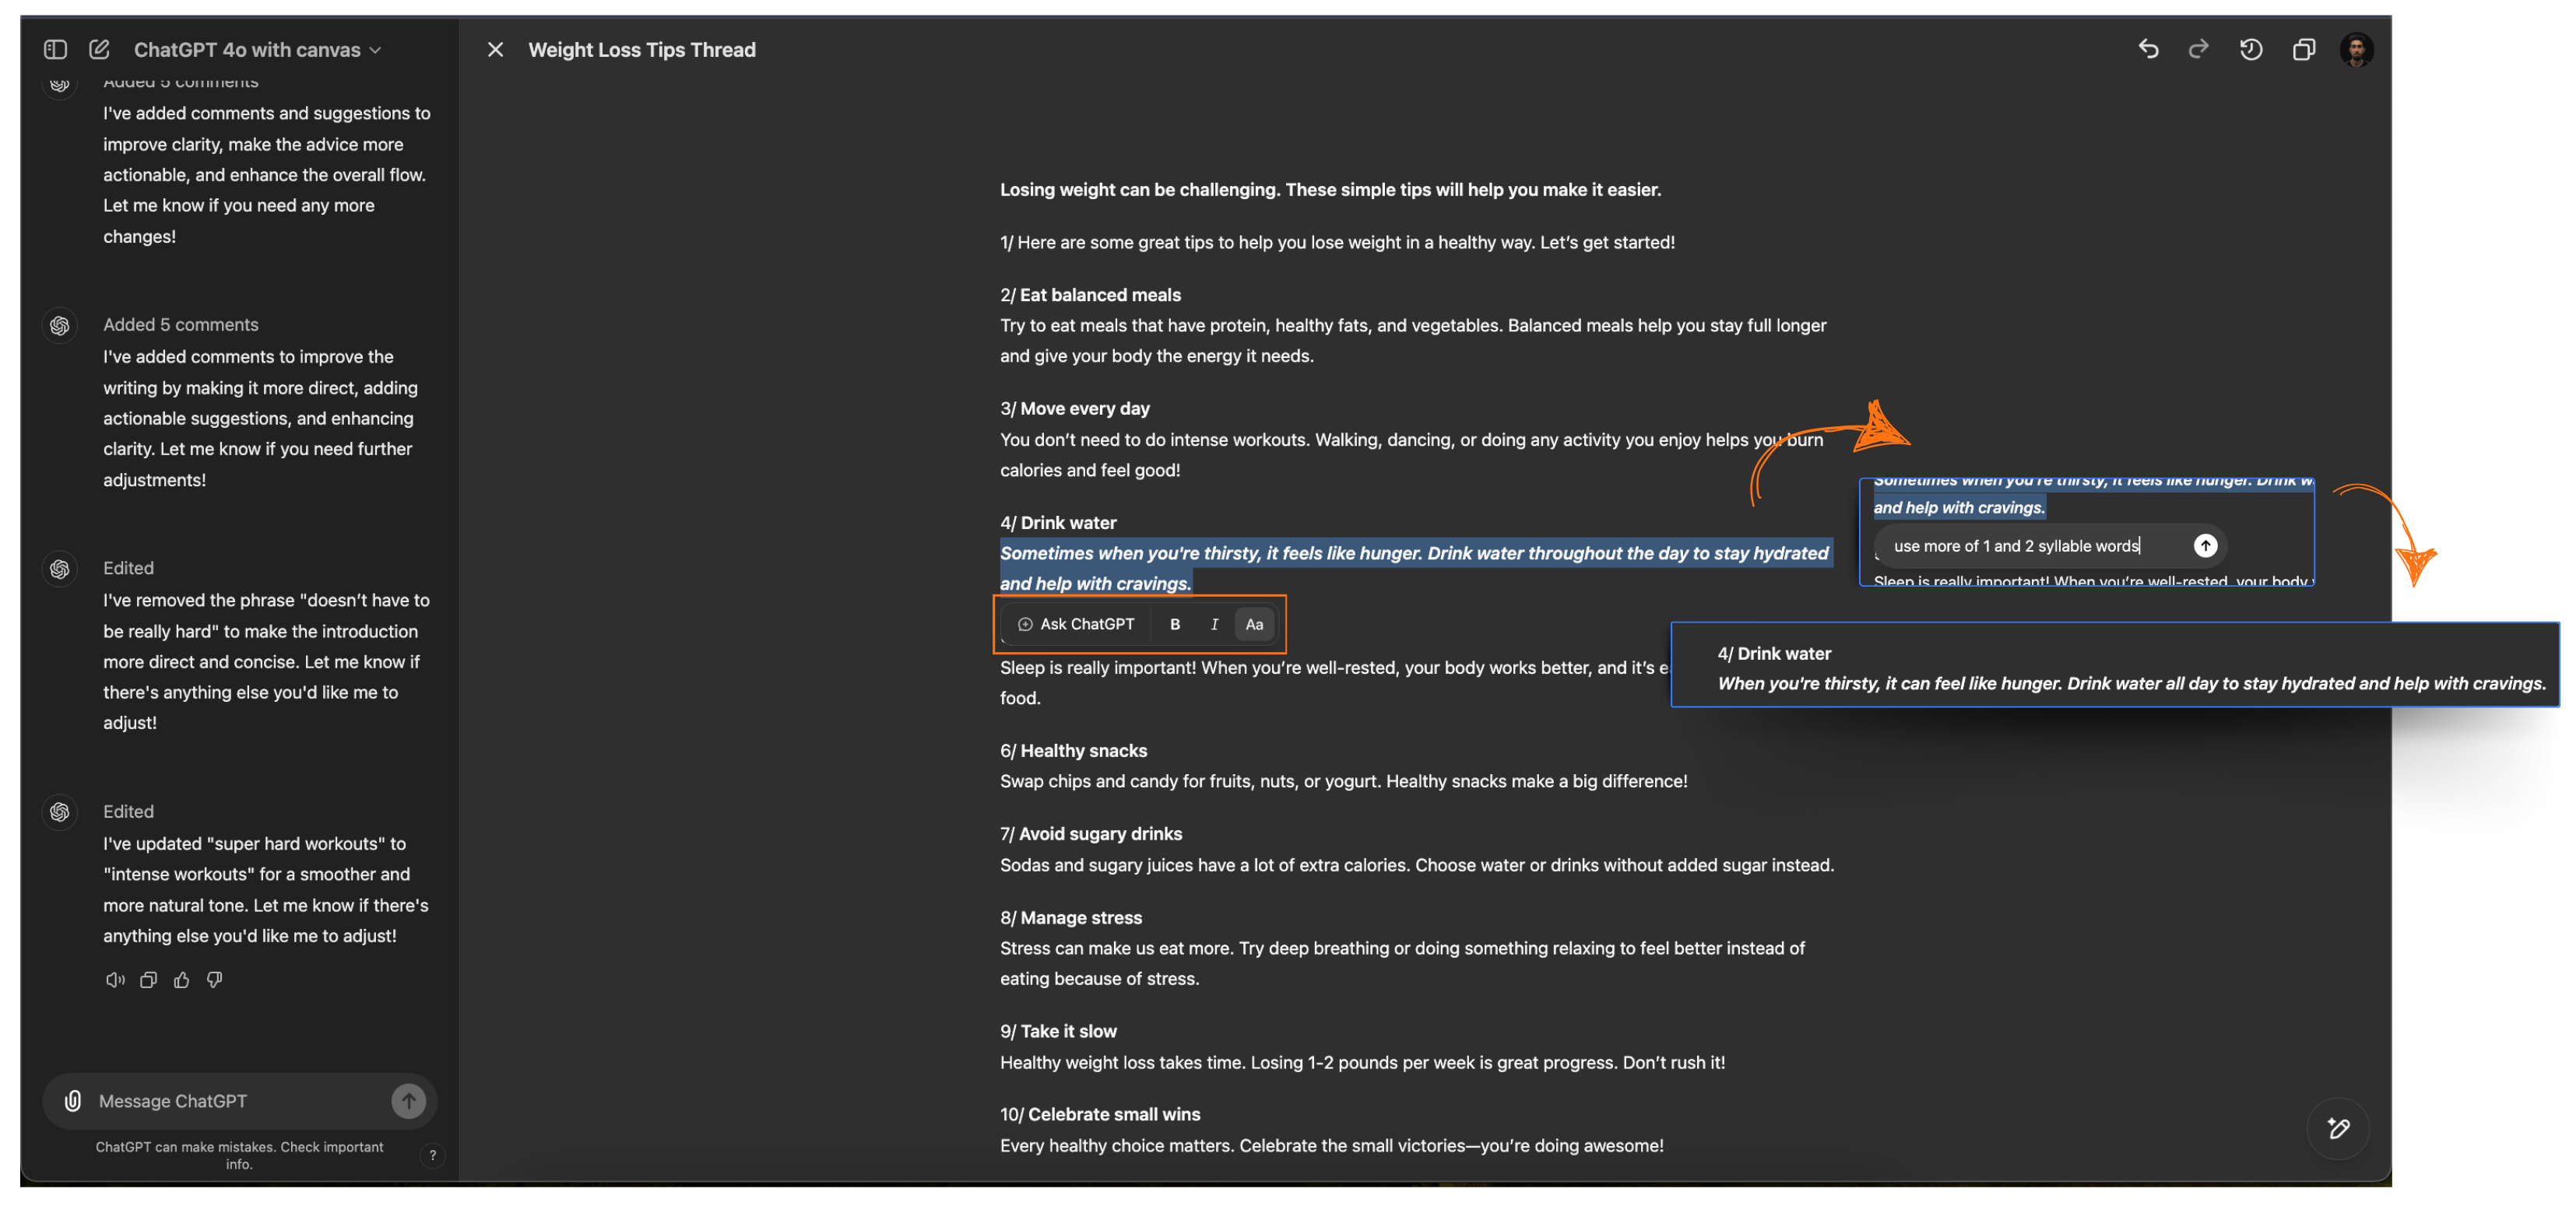
Task: Apply bold to the selected text
Action: click(1175, 623)
